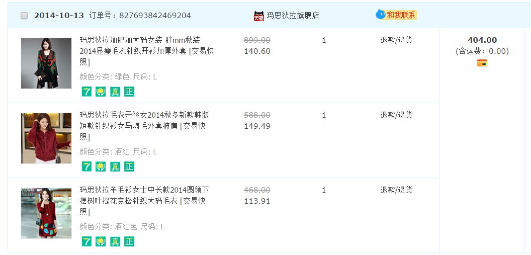531x255 pixels.
Task: Click the guarantee shield icon for the 羊毛衫 sweater
Action: click(101, 241)
